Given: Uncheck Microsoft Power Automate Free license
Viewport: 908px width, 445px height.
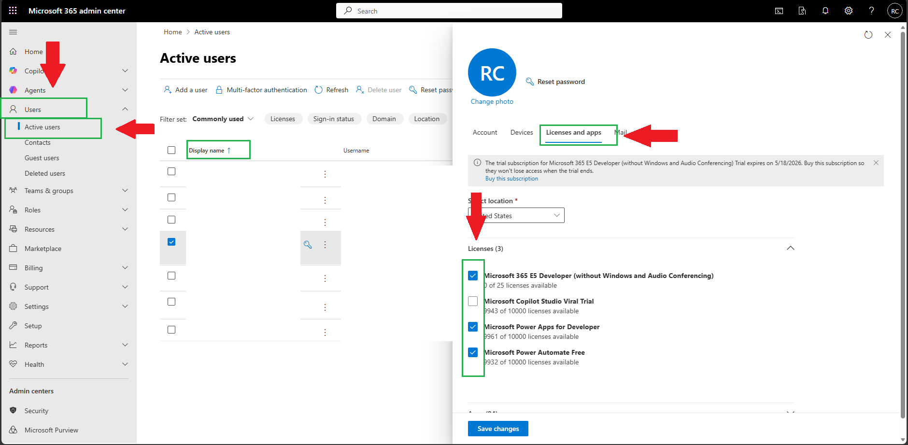Looking at the screenshot, I should coord(473,352).
